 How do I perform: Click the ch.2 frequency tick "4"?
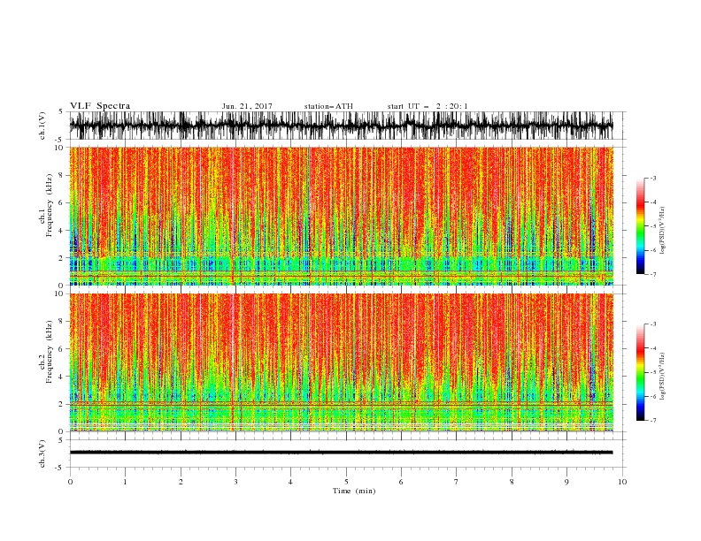(62, 377)
